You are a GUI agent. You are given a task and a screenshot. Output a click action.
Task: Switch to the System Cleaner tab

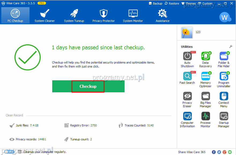tap(44, 15)
